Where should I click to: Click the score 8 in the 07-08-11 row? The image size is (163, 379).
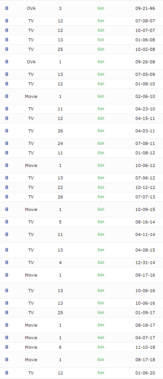tap(6, 143)
